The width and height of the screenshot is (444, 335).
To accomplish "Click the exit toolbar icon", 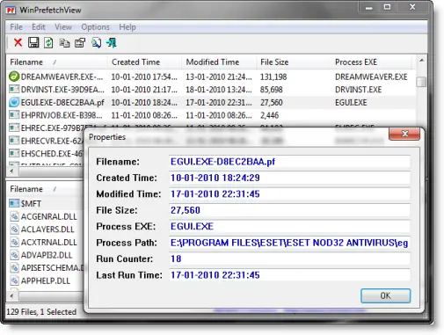I will (112, 43).
